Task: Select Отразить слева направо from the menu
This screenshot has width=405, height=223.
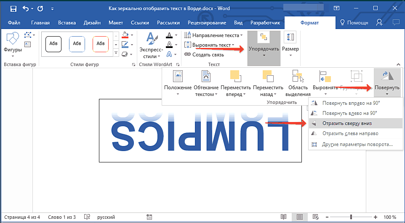Action: 350,133
